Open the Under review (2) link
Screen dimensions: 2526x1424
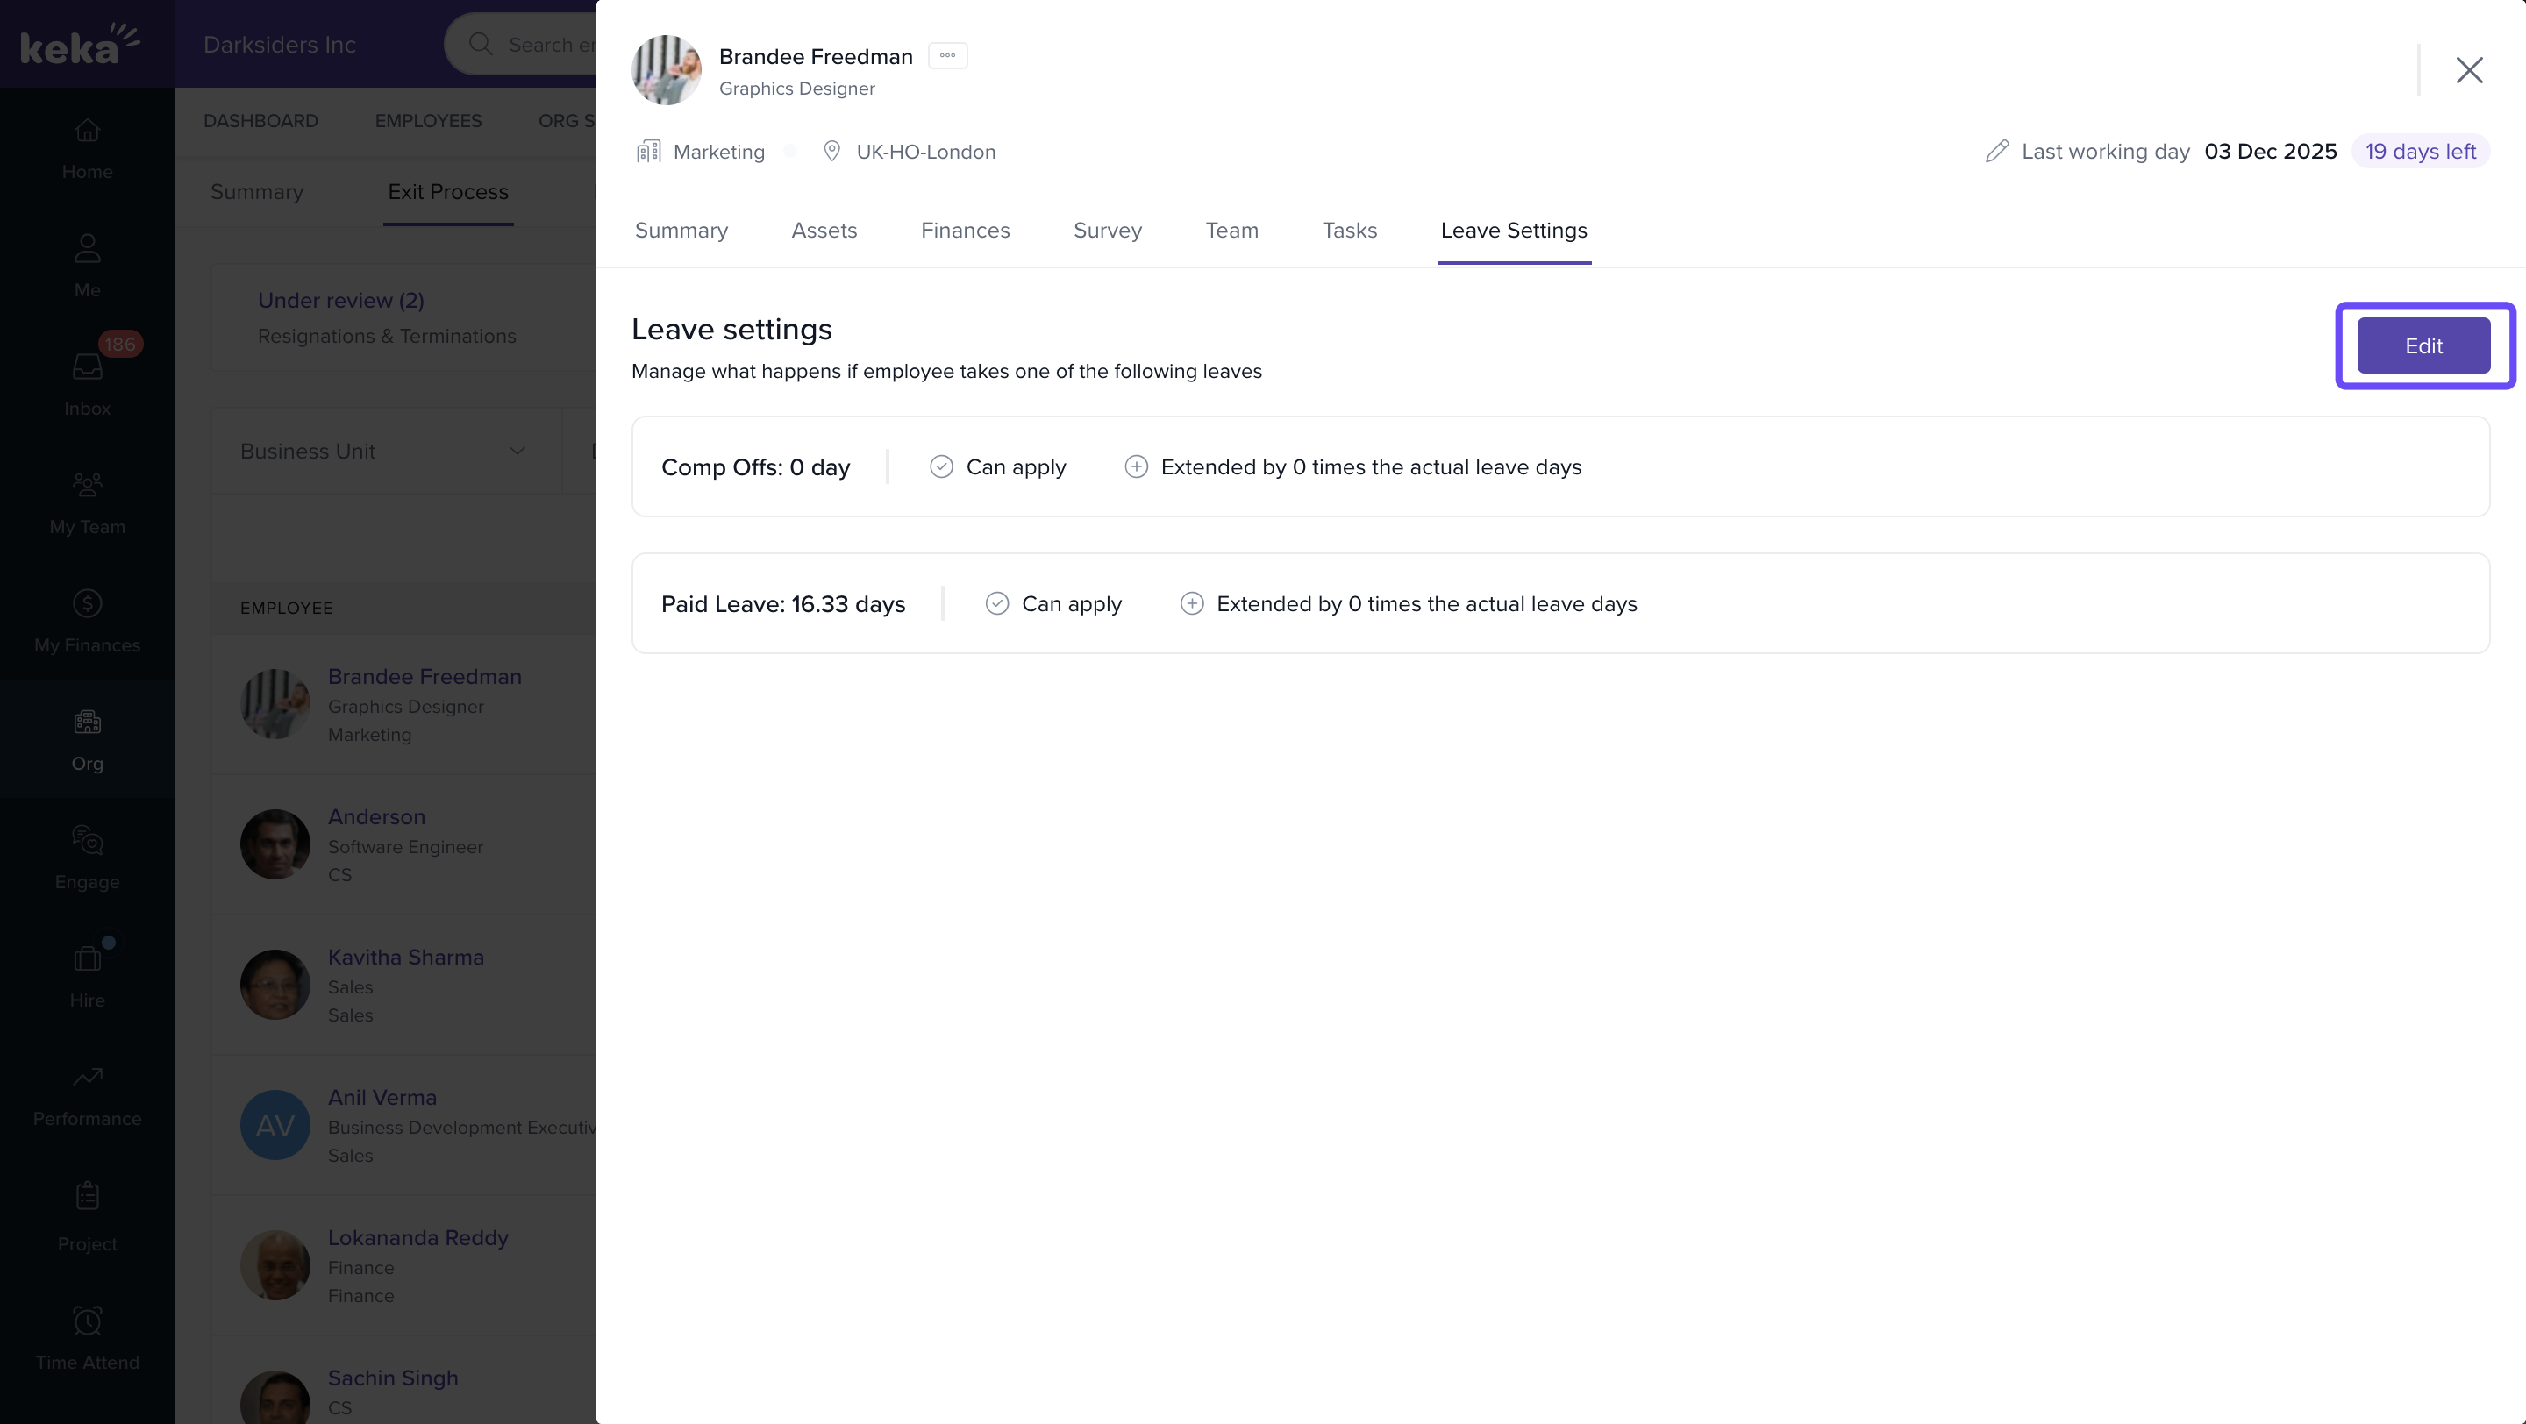pyautogui.click(x=340, y=301)
